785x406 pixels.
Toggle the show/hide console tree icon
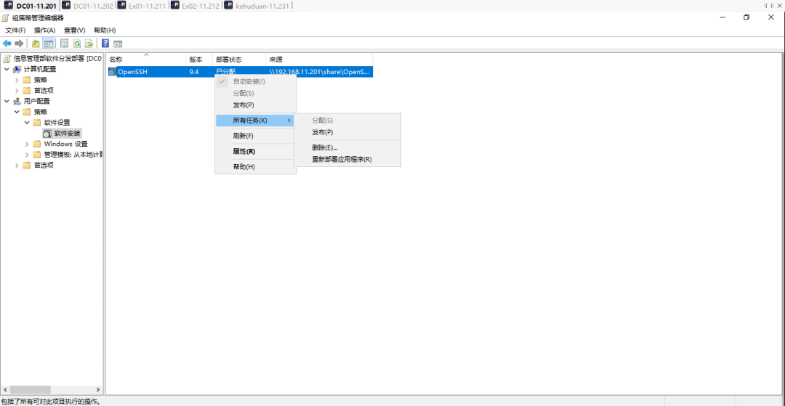[49, 44]
